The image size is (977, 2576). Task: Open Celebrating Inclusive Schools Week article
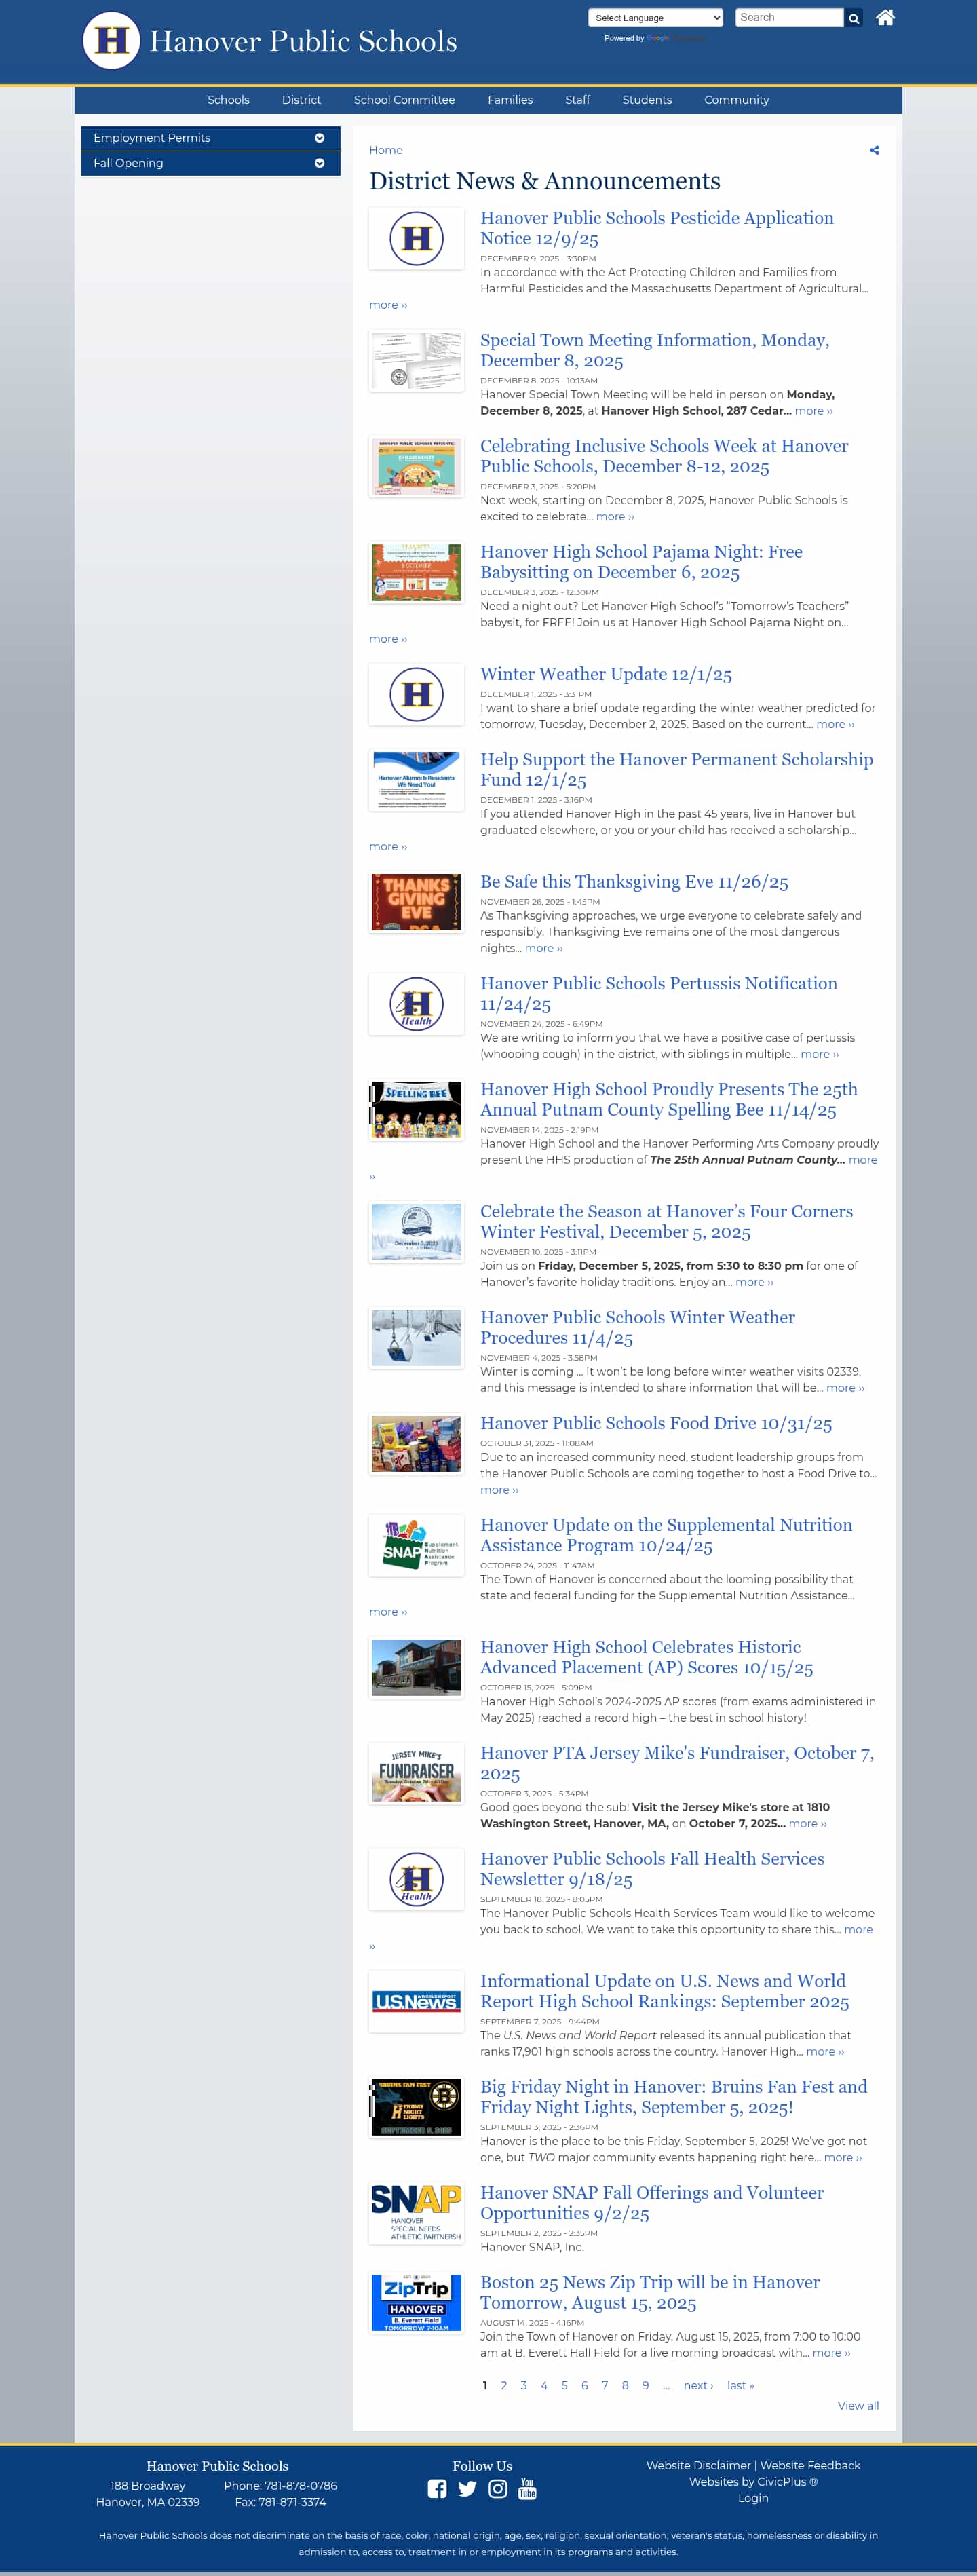[x=664, y=456]
